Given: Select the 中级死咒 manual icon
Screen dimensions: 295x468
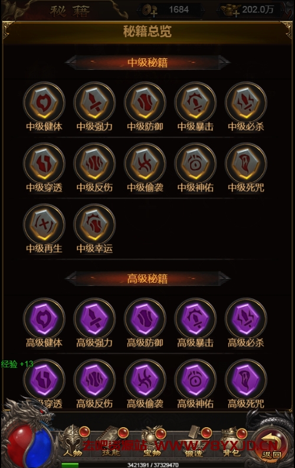Looking at the screenshot, I should tap(246, 163).
